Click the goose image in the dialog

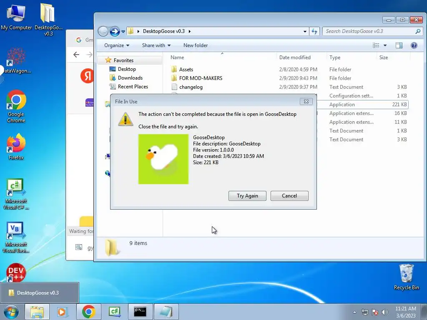tap(163, 159)
